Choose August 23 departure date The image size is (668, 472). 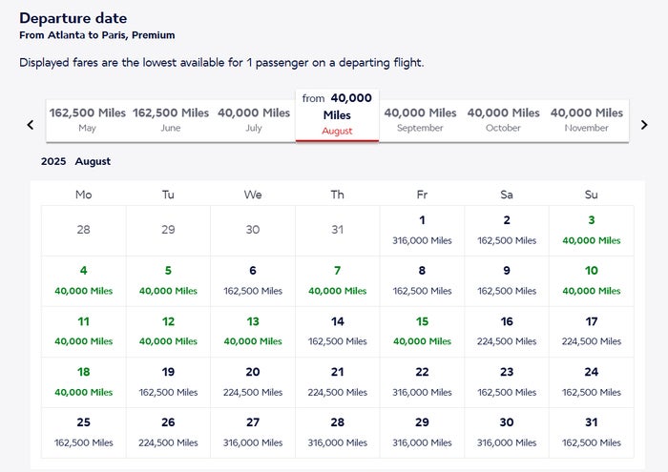[x=507, y=382]
